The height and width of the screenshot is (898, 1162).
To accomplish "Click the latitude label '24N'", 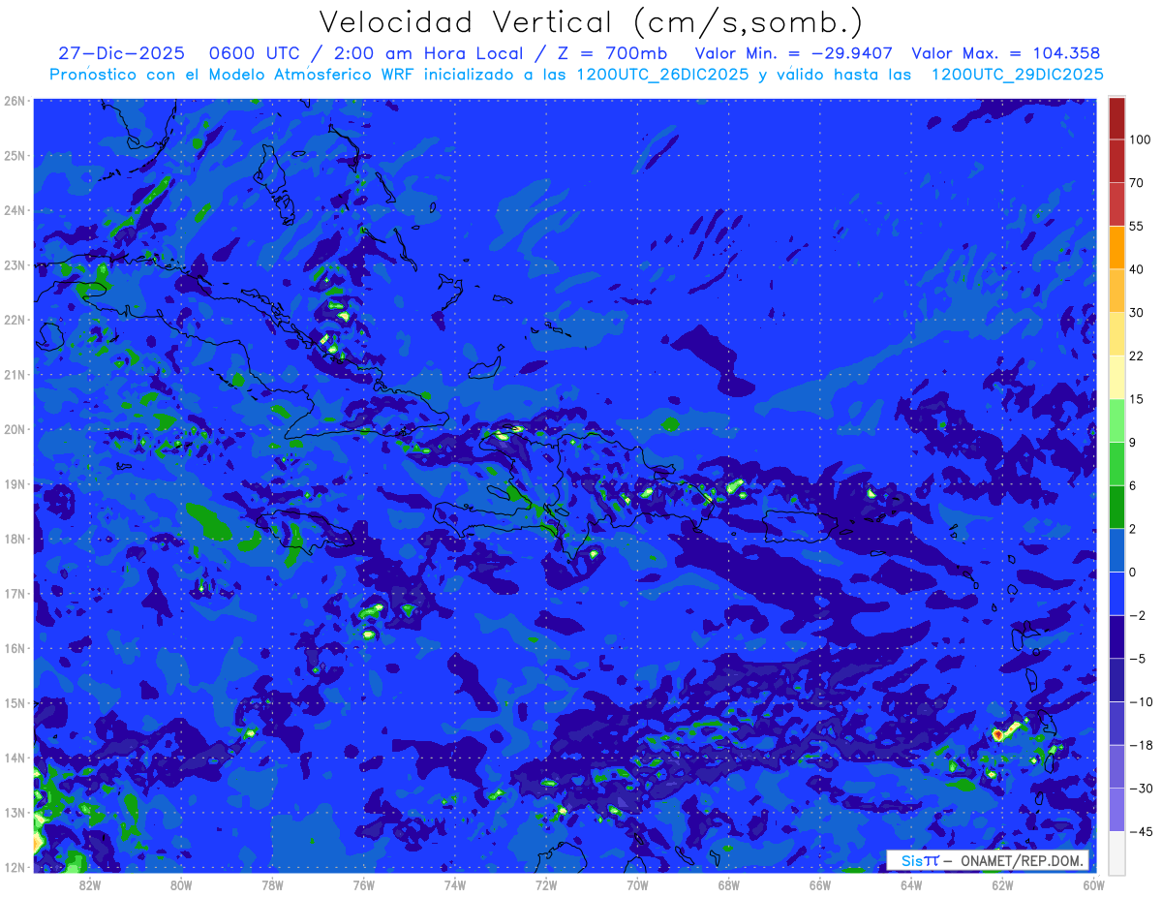I will 15,210.
